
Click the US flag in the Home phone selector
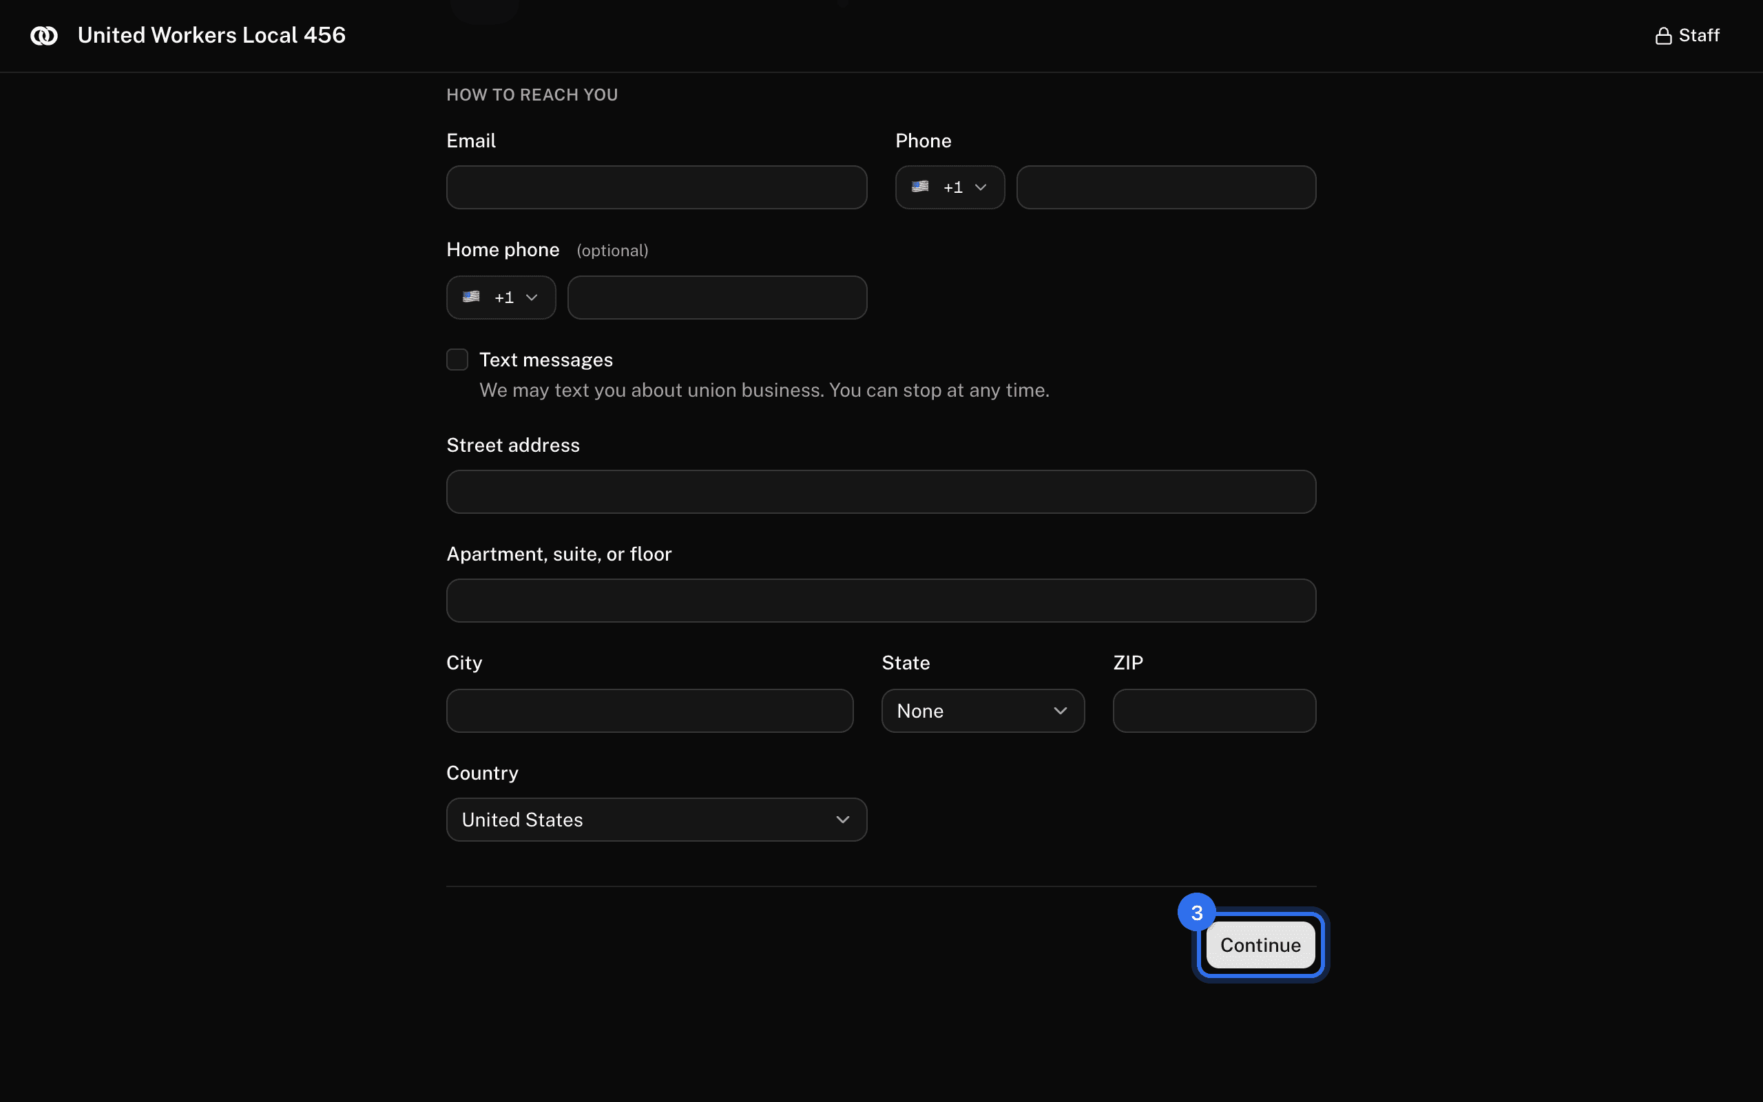[x=471, y=297]
